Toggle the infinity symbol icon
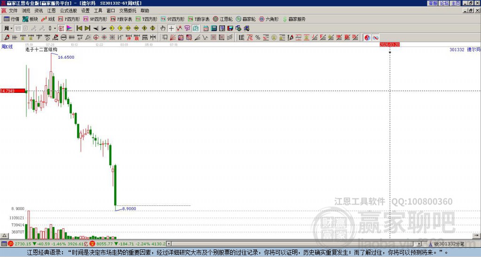 [375, 38]
